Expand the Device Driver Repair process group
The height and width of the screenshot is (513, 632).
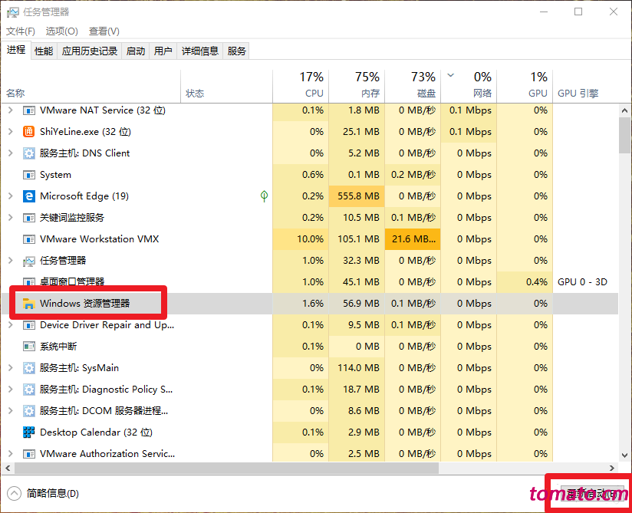pyautogui.click(x=11, y=325)
